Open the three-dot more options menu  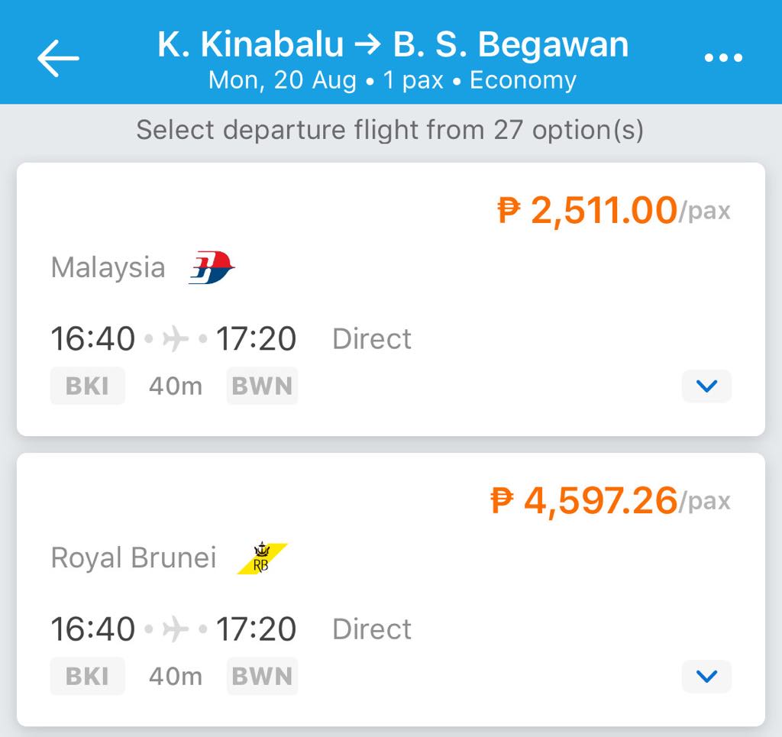723,58
